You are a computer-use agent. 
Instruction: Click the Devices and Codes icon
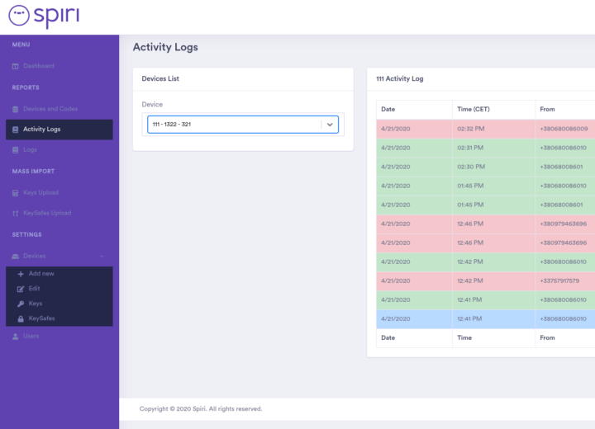(16, 109)
